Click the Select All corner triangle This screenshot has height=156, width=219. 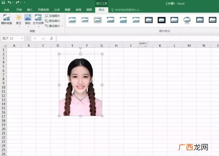pos(5,45)
